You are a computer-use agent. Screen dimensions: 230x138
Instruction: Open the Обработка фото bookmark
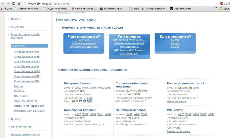click(x=181, y=9)
